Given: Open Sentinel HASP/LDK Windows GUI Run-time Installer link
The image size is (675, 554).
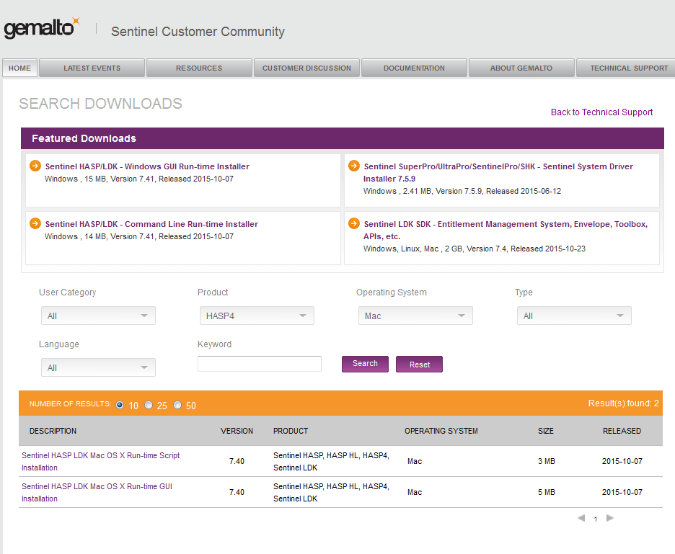Looking at the screenshot, I should (147, 166).
